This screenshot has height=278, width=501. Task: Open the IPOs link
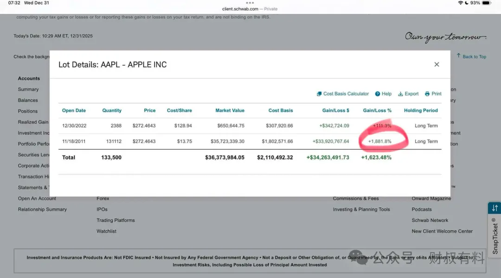[102, 209]
